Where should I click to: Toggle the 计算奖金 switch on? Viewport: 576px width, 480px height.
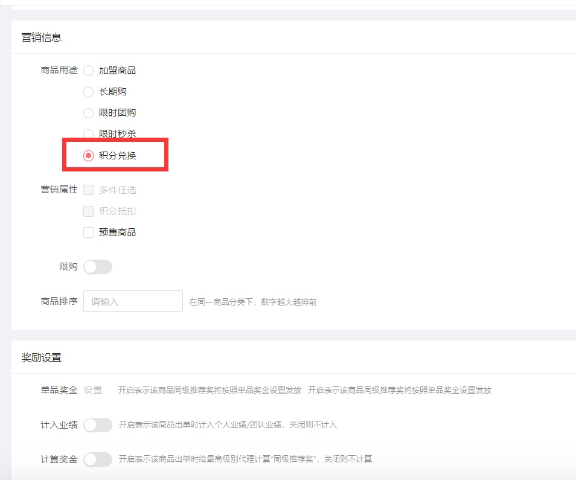[x=98, y=459]
